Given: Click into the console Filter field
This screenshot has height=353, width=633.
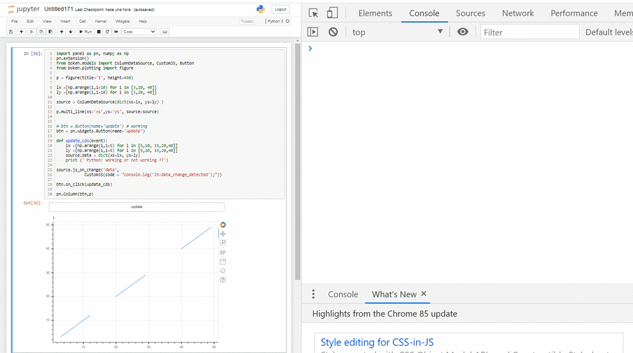Looking at the screenshot, I should tap(530, 32).
